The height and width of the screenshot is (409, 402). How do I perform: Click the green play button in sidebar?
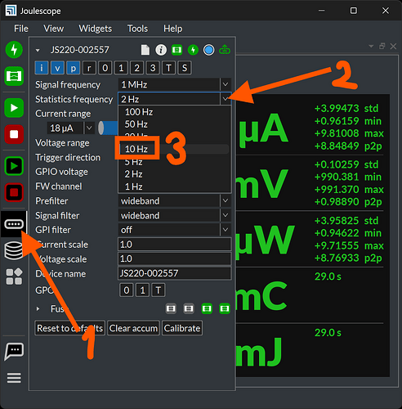14,108
